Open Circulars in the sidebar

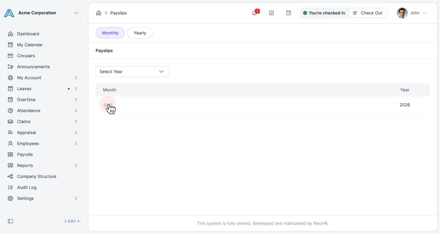click(x=26, y=56)
